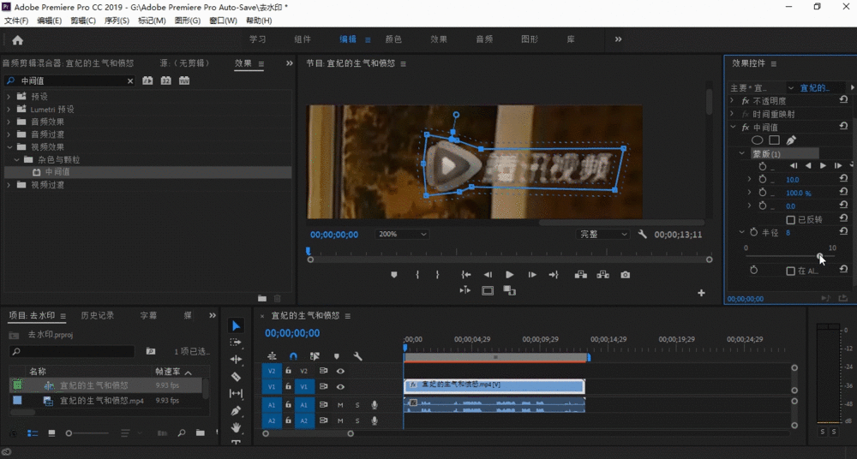Toggle V1 track output eye
Screen dimensions: 857x459
click(x=340, y=386)
